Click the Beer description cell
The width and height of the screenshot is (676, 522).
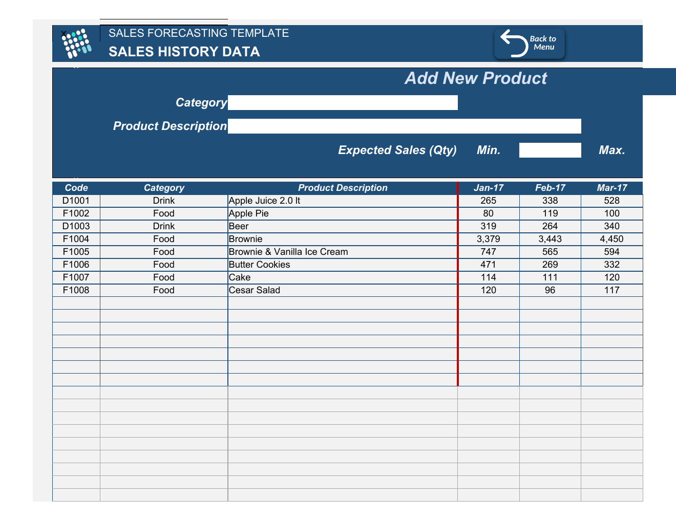343,226
